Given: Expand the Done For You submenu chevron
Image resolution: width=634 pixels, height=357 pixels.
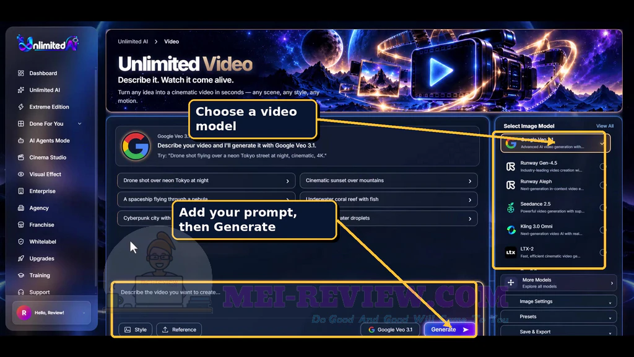Looking at the screenshot, I should click(80, 124).
